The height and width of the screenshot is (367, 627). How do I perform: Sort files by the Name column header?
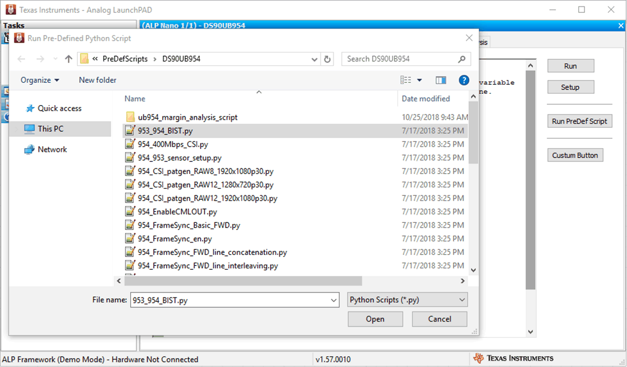point(135,99)
